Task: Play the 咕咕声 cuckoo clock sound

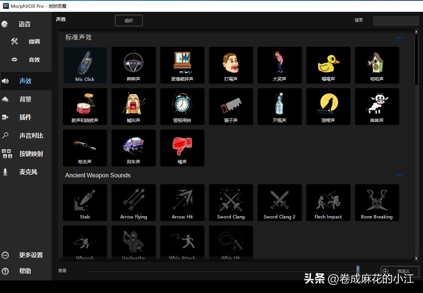Action: tap(377, 65)
